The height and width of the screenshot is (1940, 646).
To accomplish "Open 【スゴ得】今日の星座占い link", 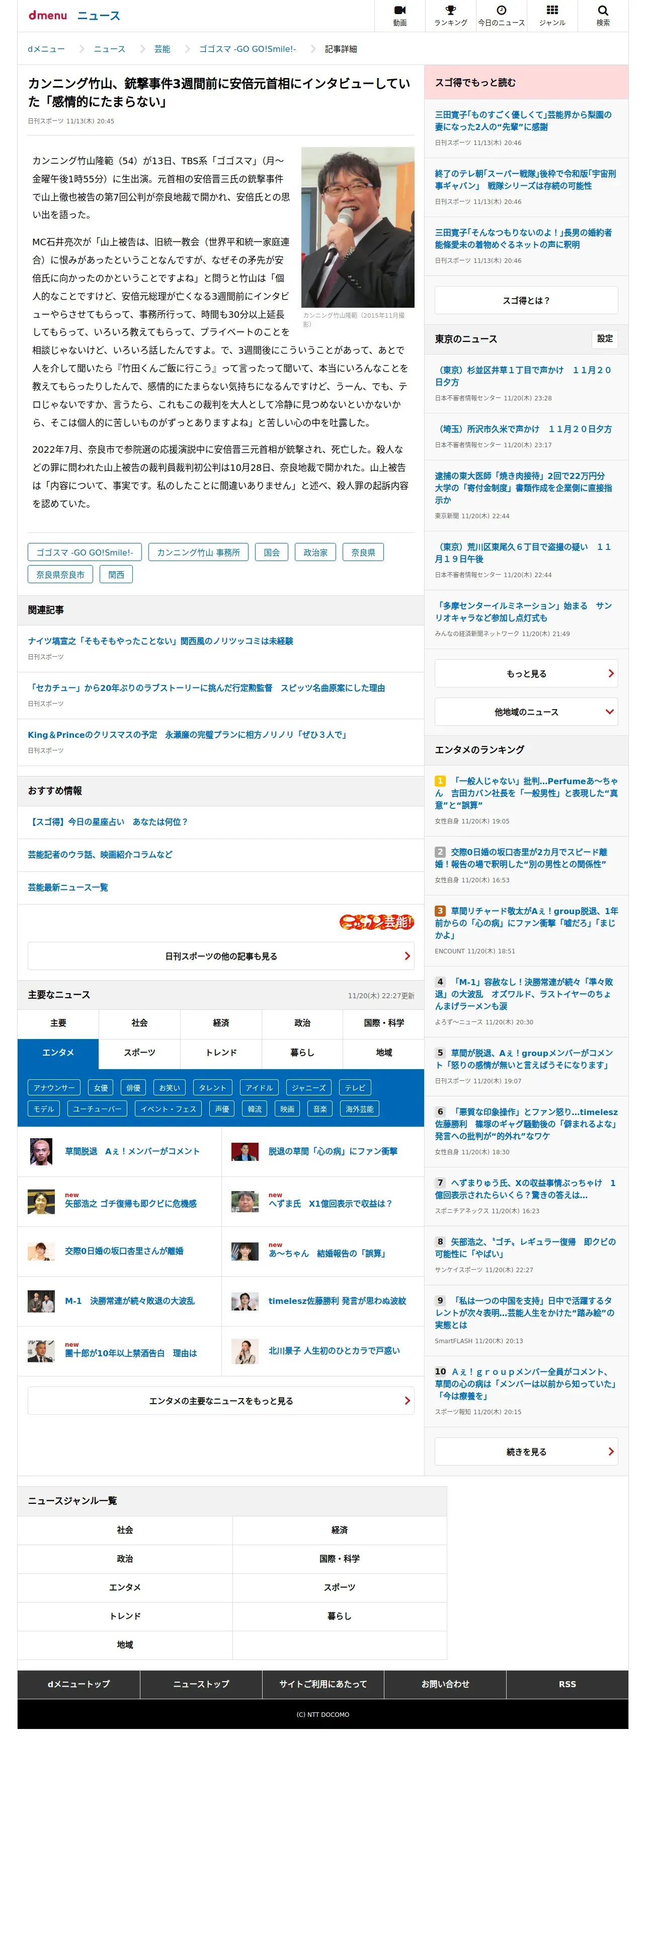I will [108, 821].
